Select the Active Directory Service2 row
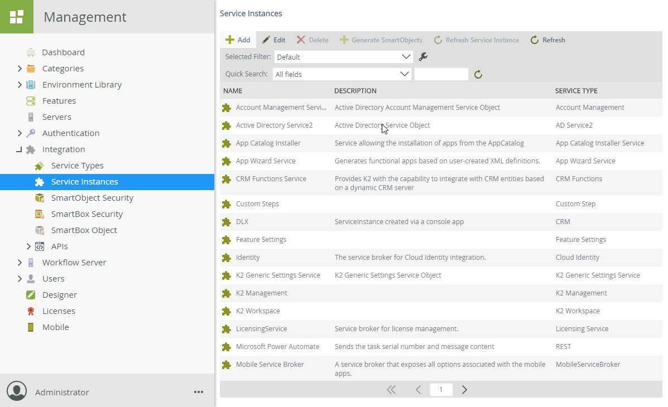This screenshot has height=407, width=668. tap(441, 125)
